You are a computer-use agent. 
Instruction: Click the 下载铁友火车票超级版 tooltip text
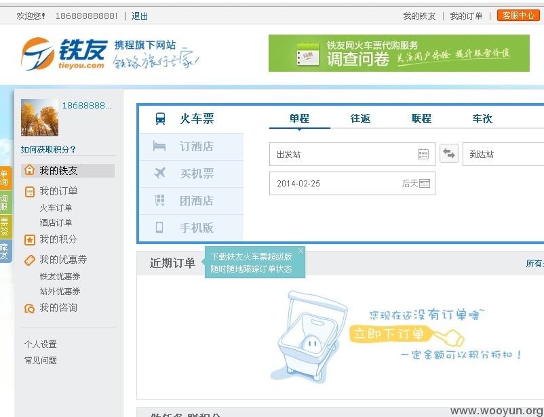pos(251,257)
